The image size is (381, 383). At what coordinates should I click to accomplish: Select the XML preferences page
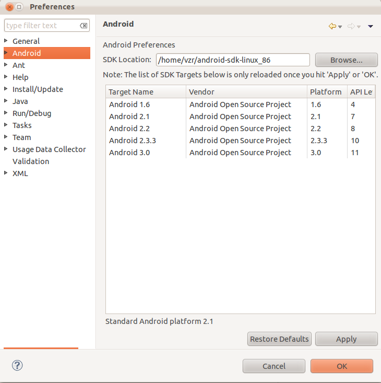point(20,173)
